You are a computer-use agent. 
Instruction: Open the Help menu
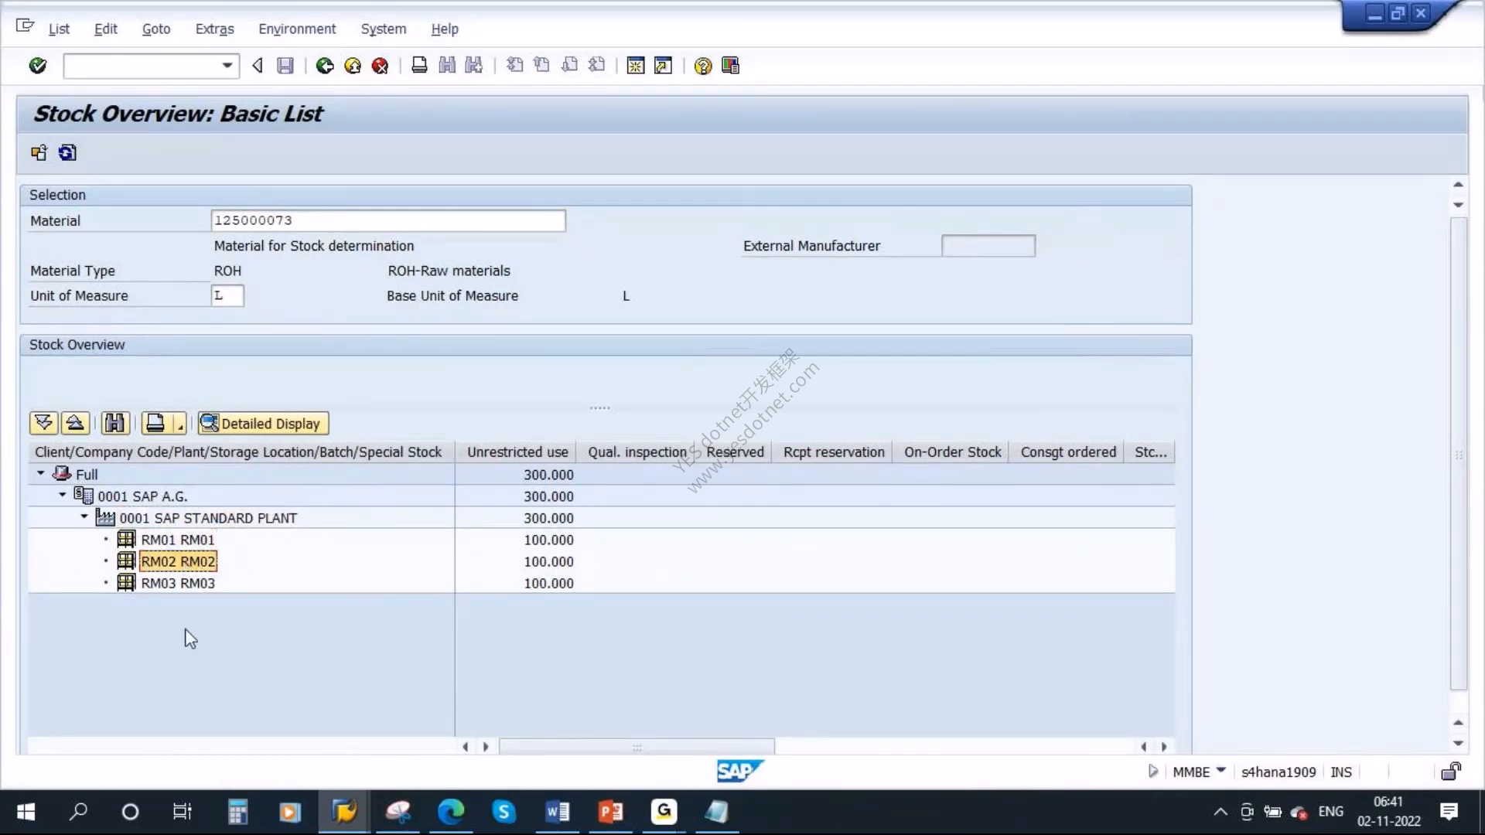445,29
